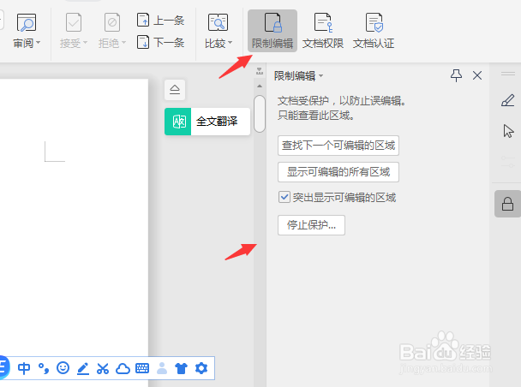Click the document page area
This screenshot has width=521, height=387.
[74, 216]
